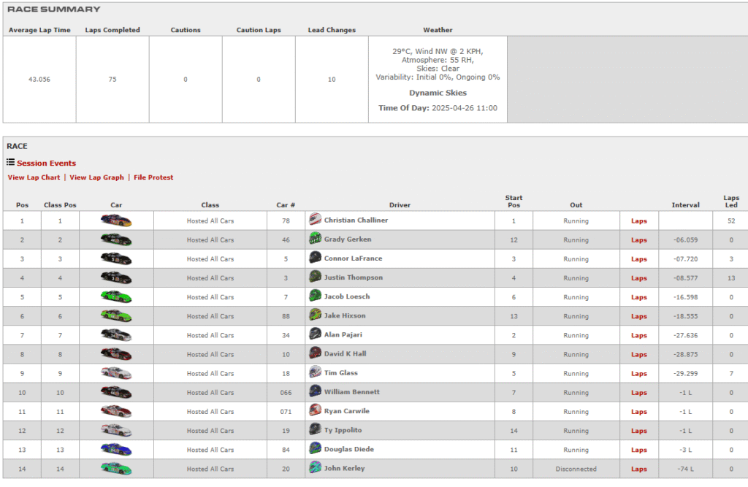The width and height of the screenshot is (748, 487).
Task: Click the Session Events list icon
Action: tap(10, 162)
